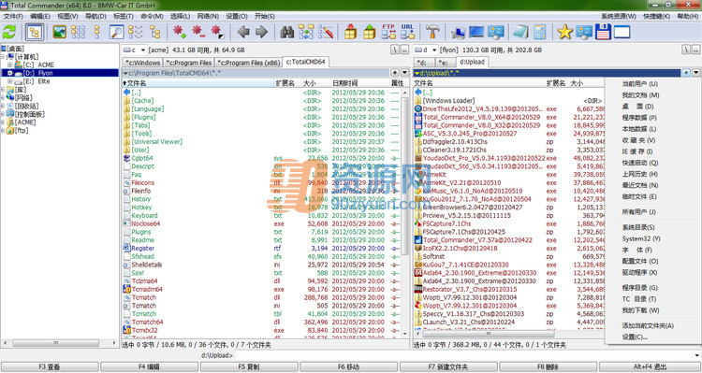Click Alt+F4 退出 button
This screenshot has width=702, height=373.
click(650, 366)
